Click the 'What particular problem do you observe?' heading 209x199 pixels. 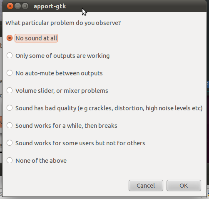pyautogui.click(x=63, y=23)
